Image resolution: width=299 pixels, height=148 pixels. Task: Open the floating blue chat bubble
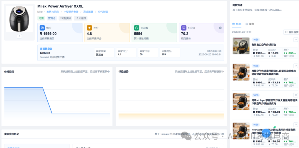266,133
